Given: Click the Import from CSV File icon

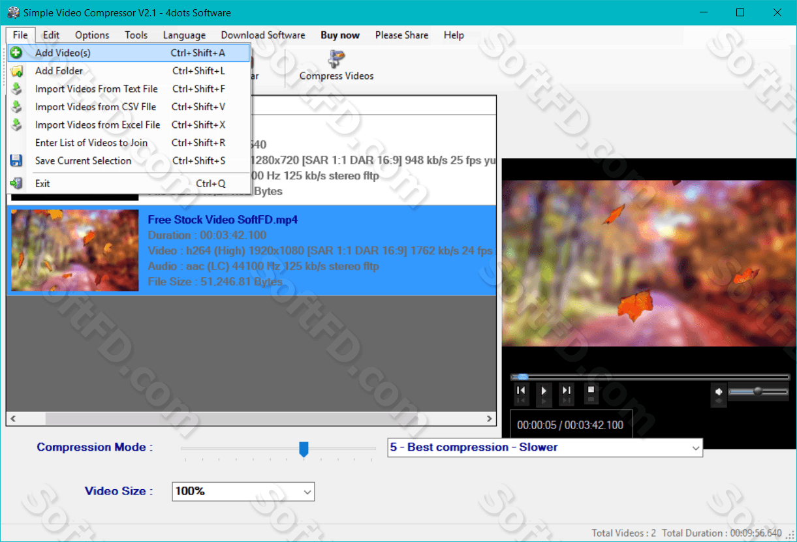Looking at the screenshot, I should click(x=16, y=107).
